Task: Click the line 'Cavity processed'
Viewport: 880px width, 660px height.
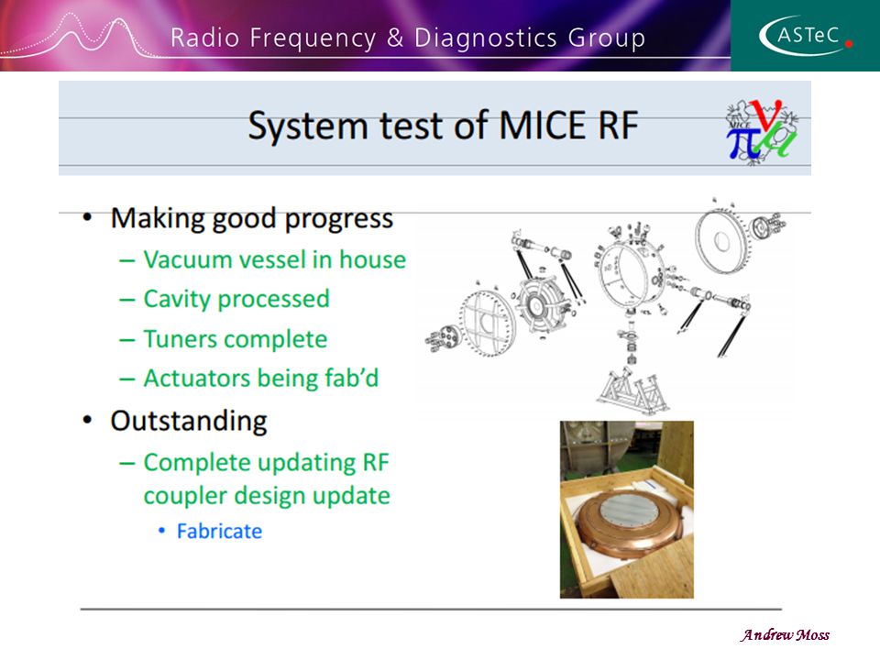Action: [x=236, y=299]
